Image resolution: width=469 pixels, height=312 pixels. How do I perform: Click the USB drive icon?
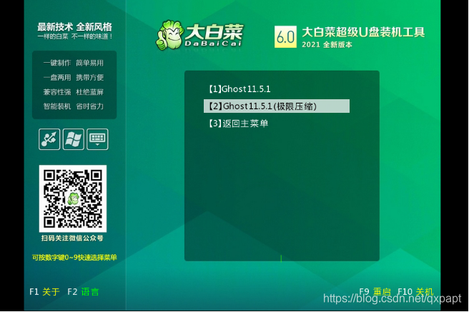[49, 139]
